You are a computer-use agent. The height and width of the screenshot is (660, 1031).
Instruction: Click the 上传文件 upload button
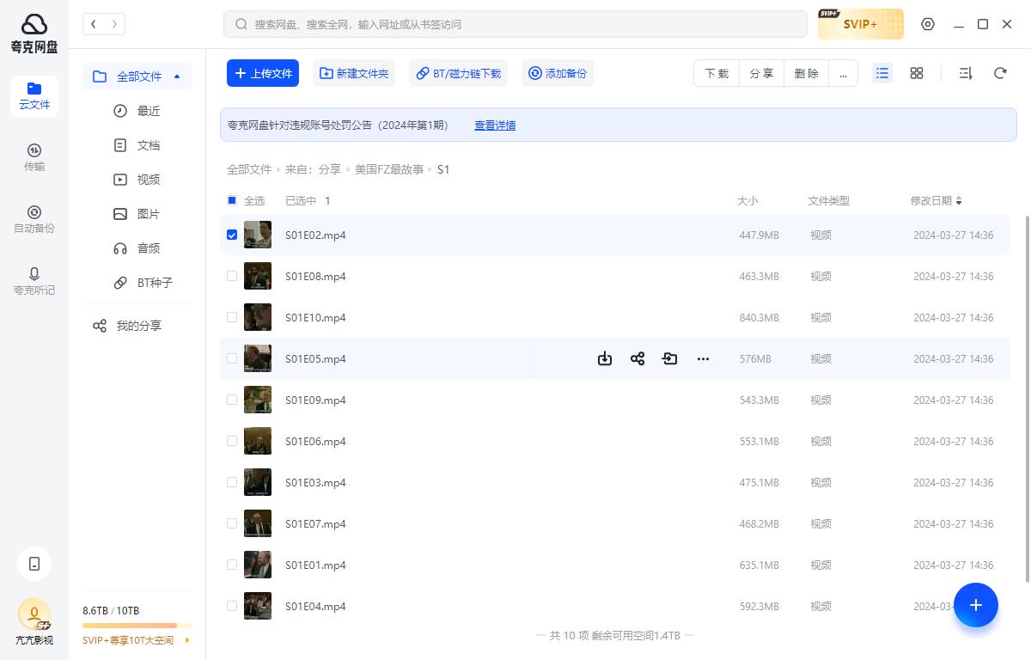click(263, 73)
